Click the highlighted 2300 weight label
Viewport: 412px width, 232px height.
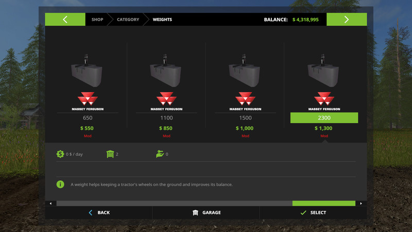[x=324, y=118]
